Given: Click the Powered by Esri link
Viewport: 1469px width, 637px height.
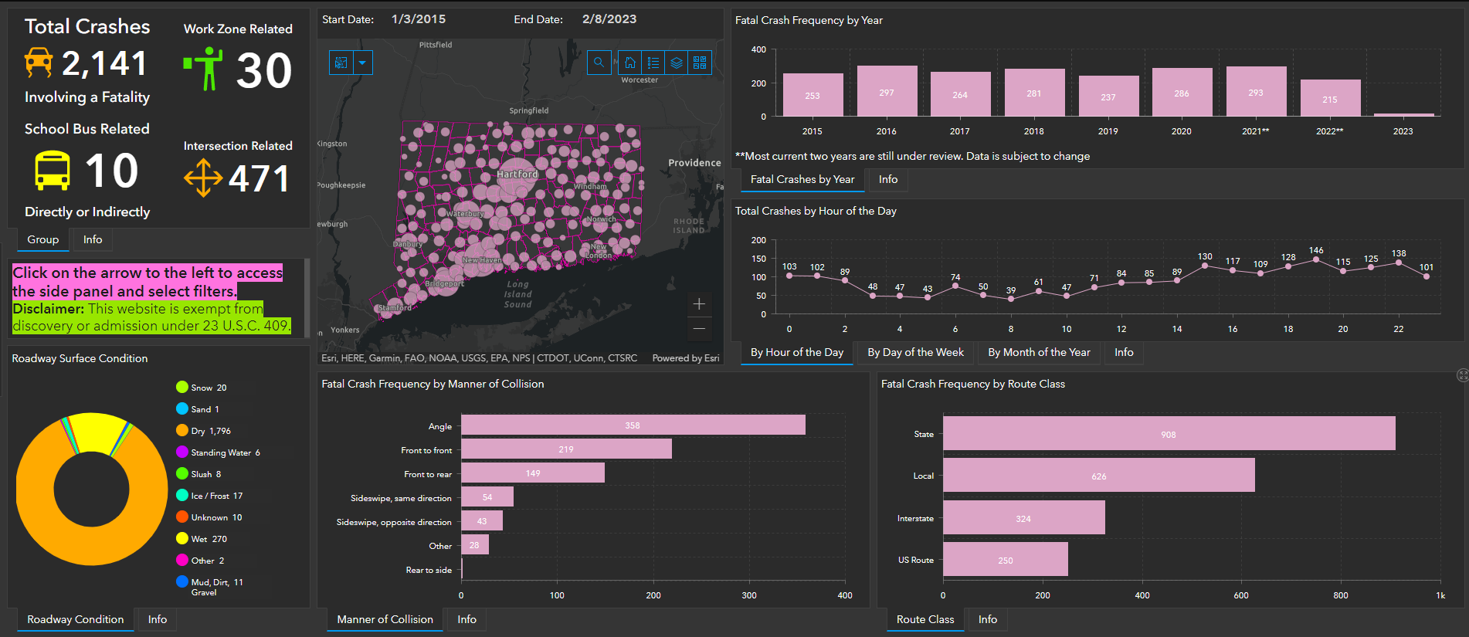Looking at the screenshot, I should pyautogui.click(x=685, y=358).
